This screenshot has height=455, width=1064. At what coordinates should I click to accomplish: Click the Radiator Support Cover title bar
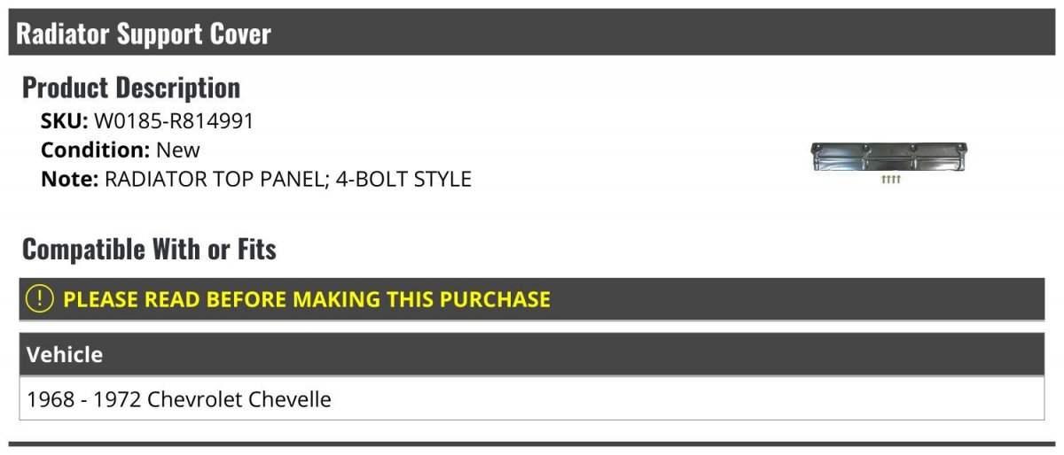pyautogui.click(x=532, y=33)
